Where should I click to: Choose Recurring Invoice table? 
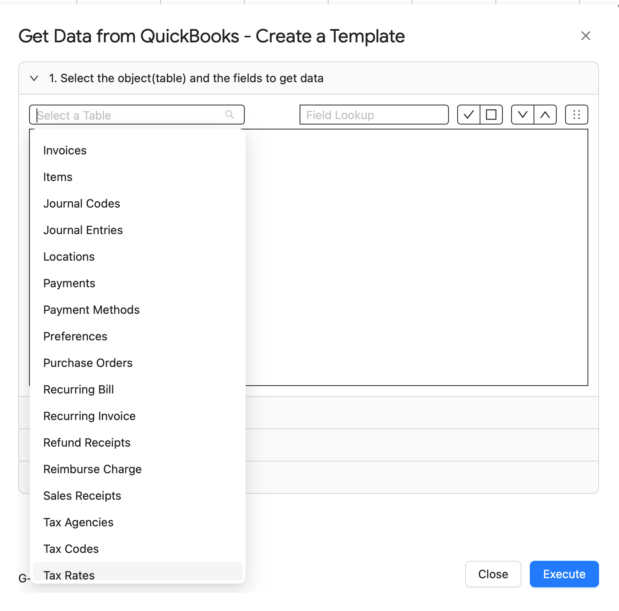(x=138, y=416)
